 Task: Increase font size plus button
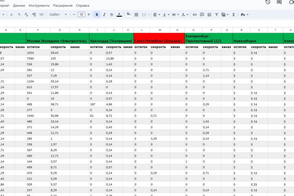(89, 14)
